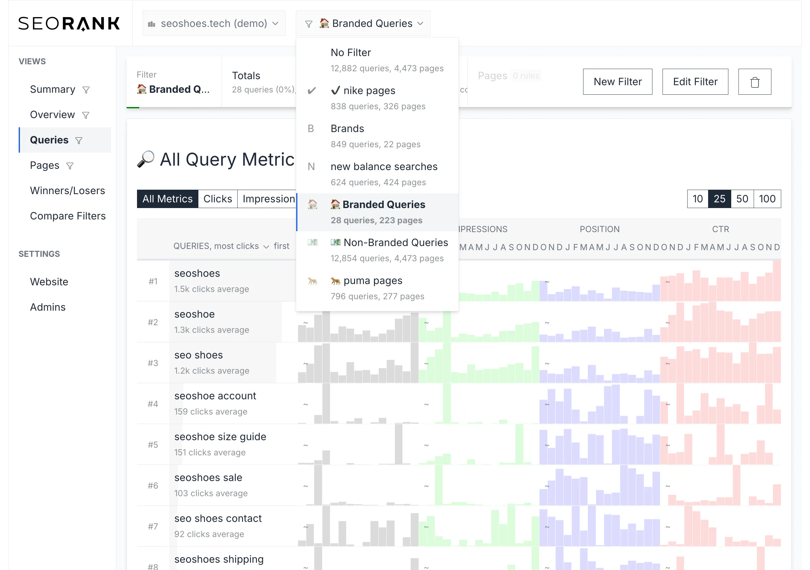
Task: Click the magnifying glass icon by All Query Metrics
Action: point(146,159)
